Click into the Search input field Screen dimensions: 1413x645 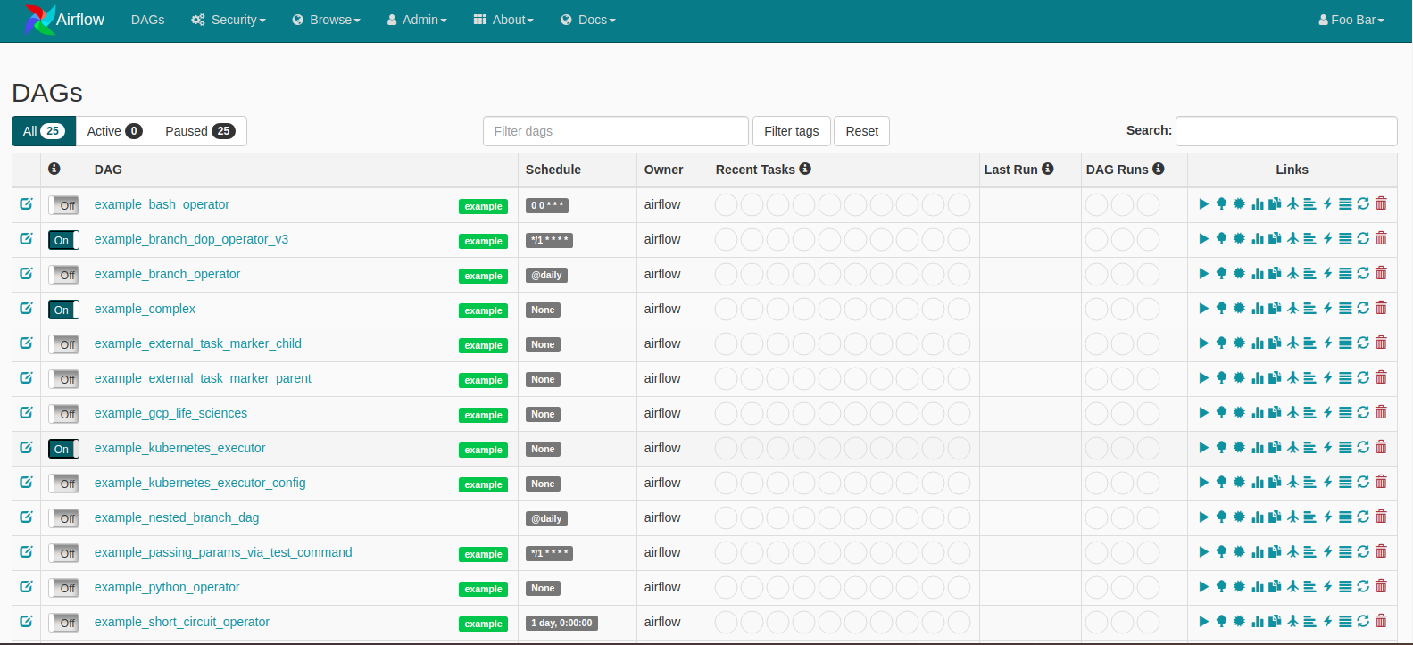pos(1285,131)
